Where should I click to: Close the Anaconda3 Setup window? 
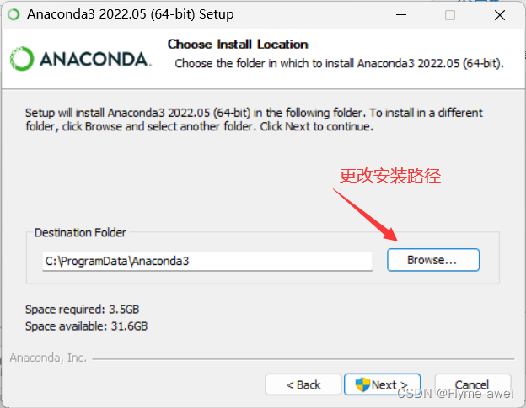[x=500, y=15]
